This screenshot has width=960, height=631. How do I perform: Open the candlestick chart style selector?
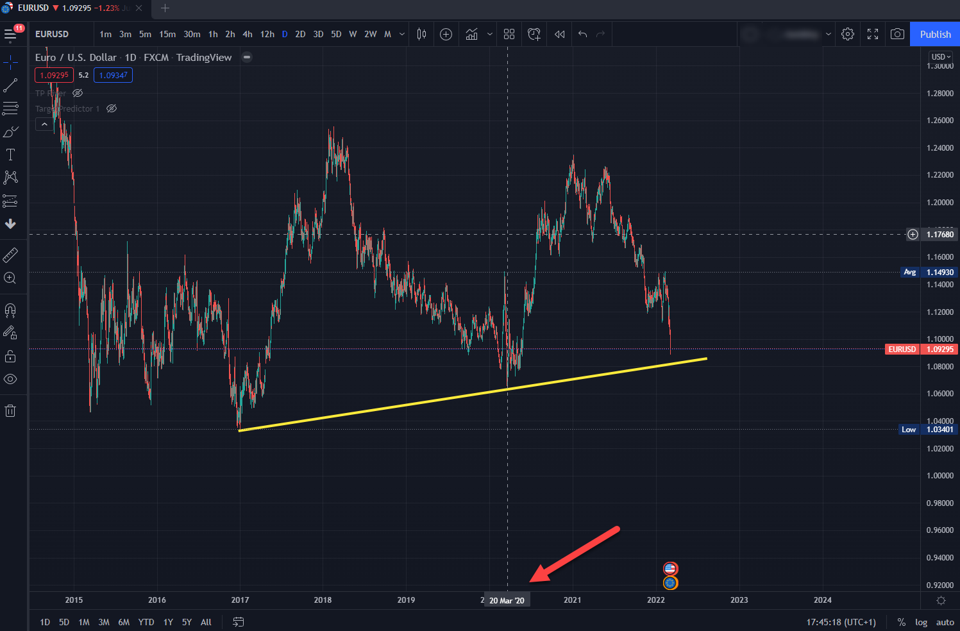(421, 34)
